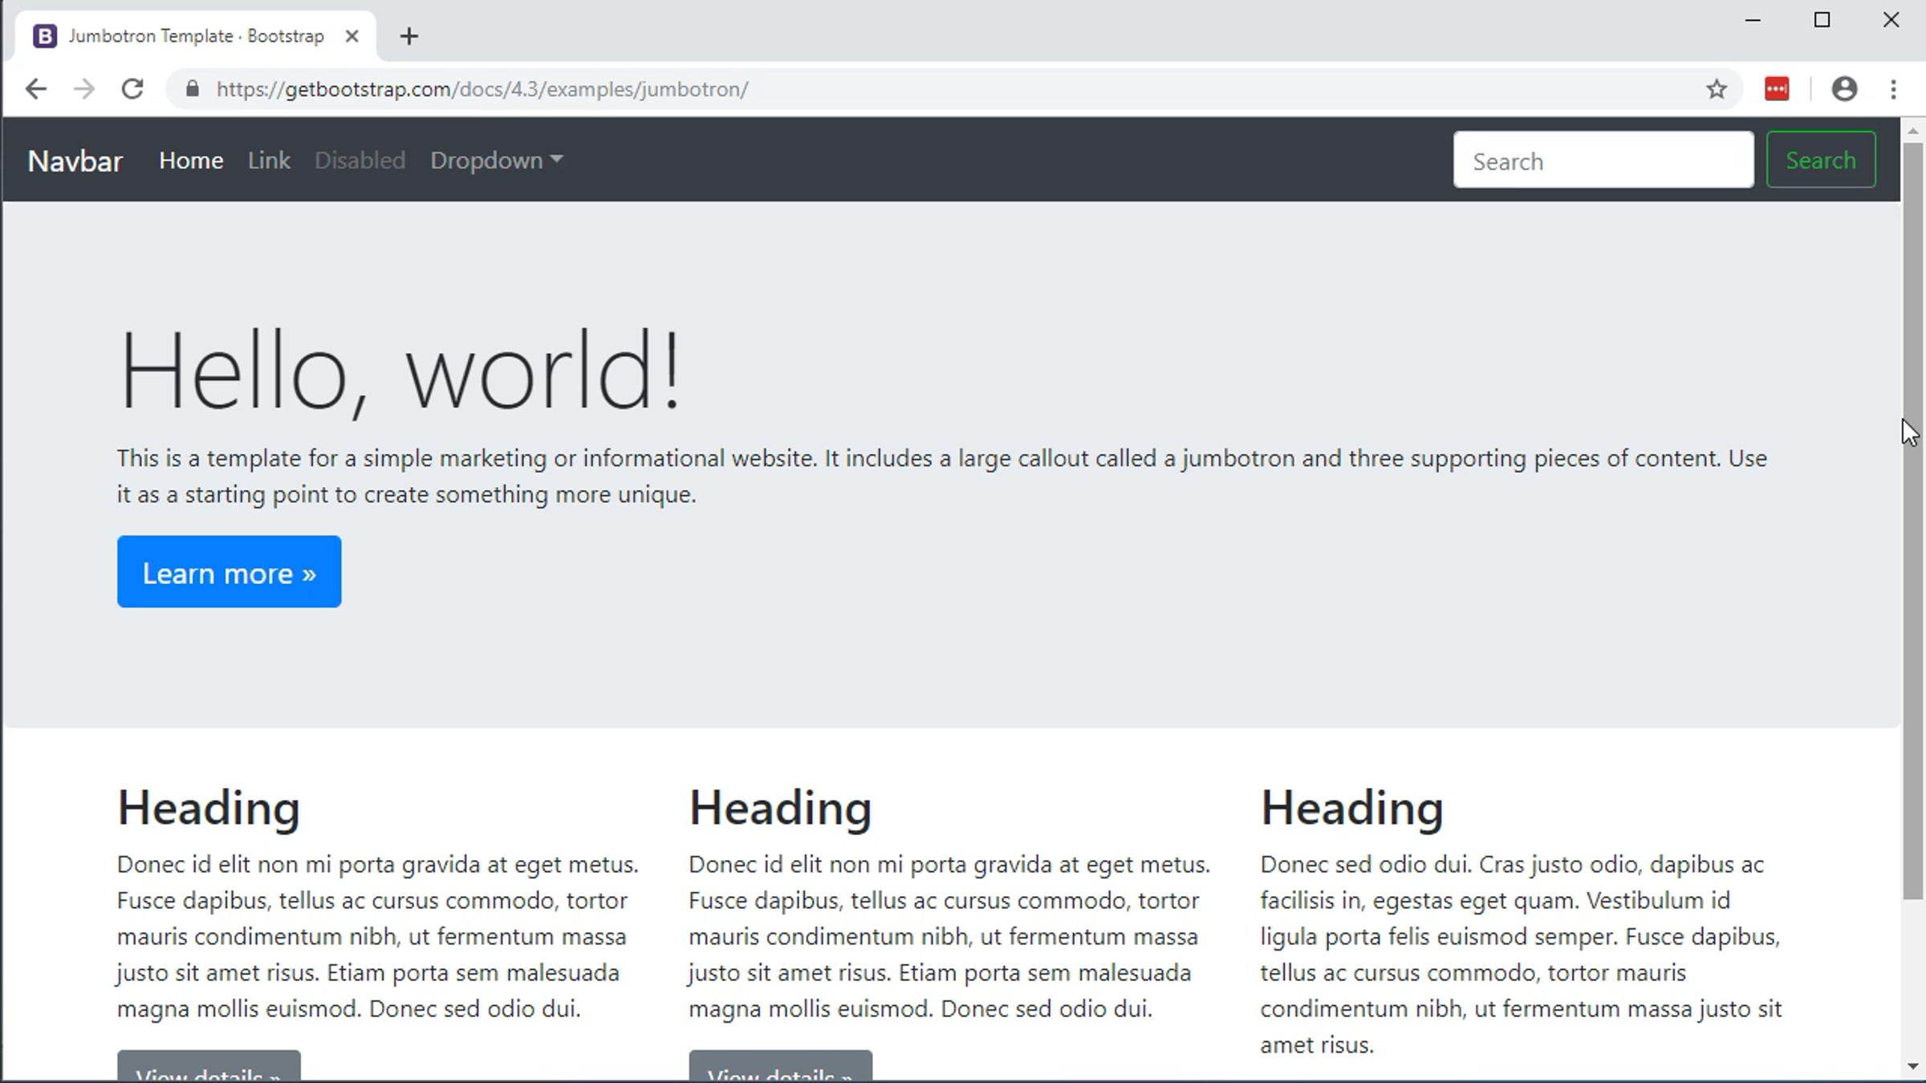The width and height of the screenshot is (1926, 1083).
Task: Click the Link item in navbar
Action: [x=269, y=160]
